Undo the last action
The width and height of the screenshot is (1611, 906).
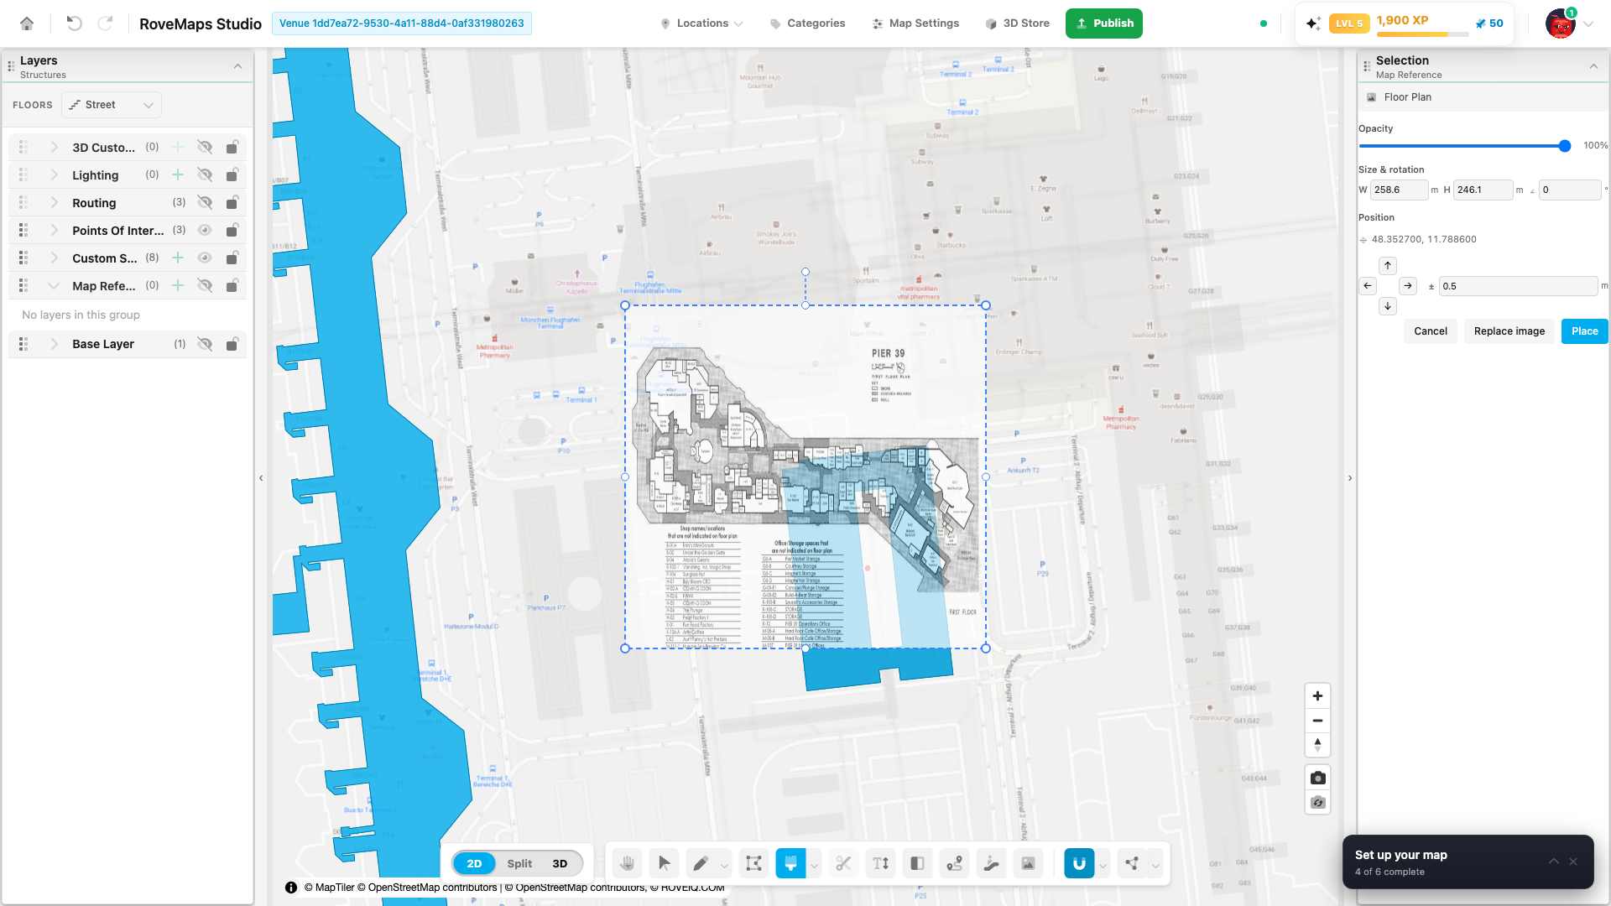74,23
